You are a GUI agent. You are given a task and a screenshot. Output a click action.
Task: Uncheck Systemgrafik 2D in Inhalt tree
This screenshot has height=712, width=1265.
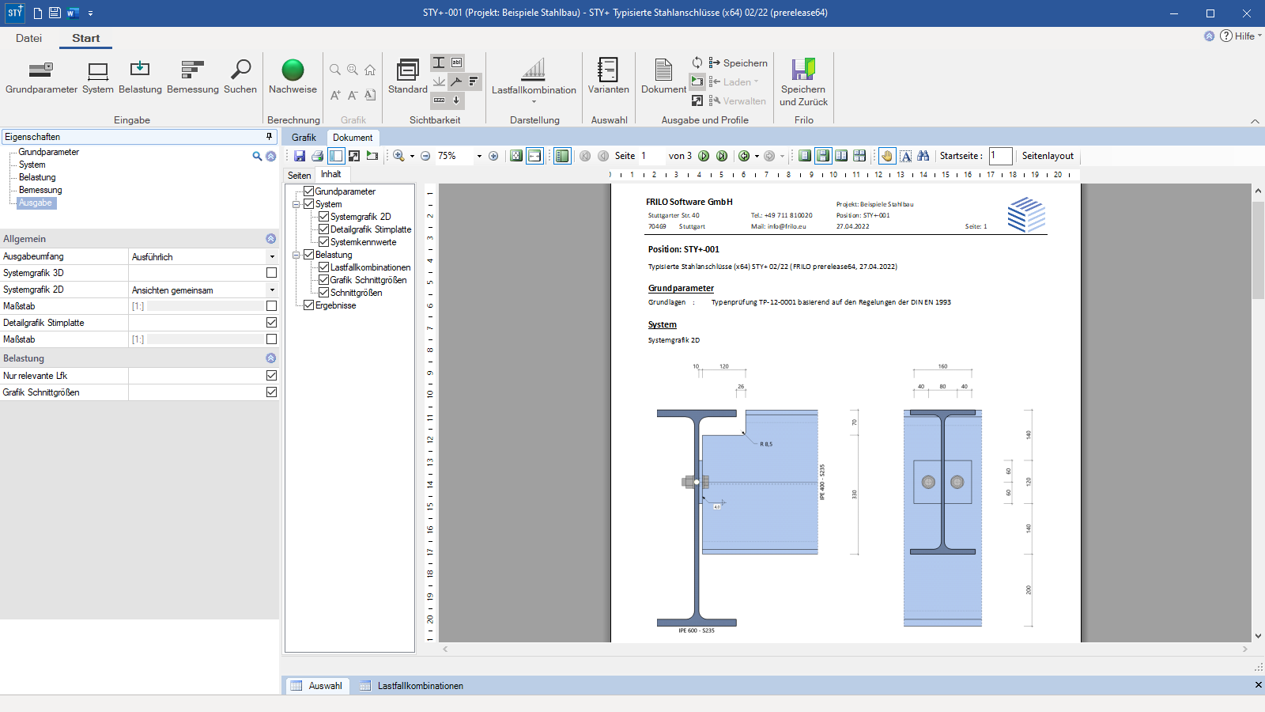pos(323,217)
